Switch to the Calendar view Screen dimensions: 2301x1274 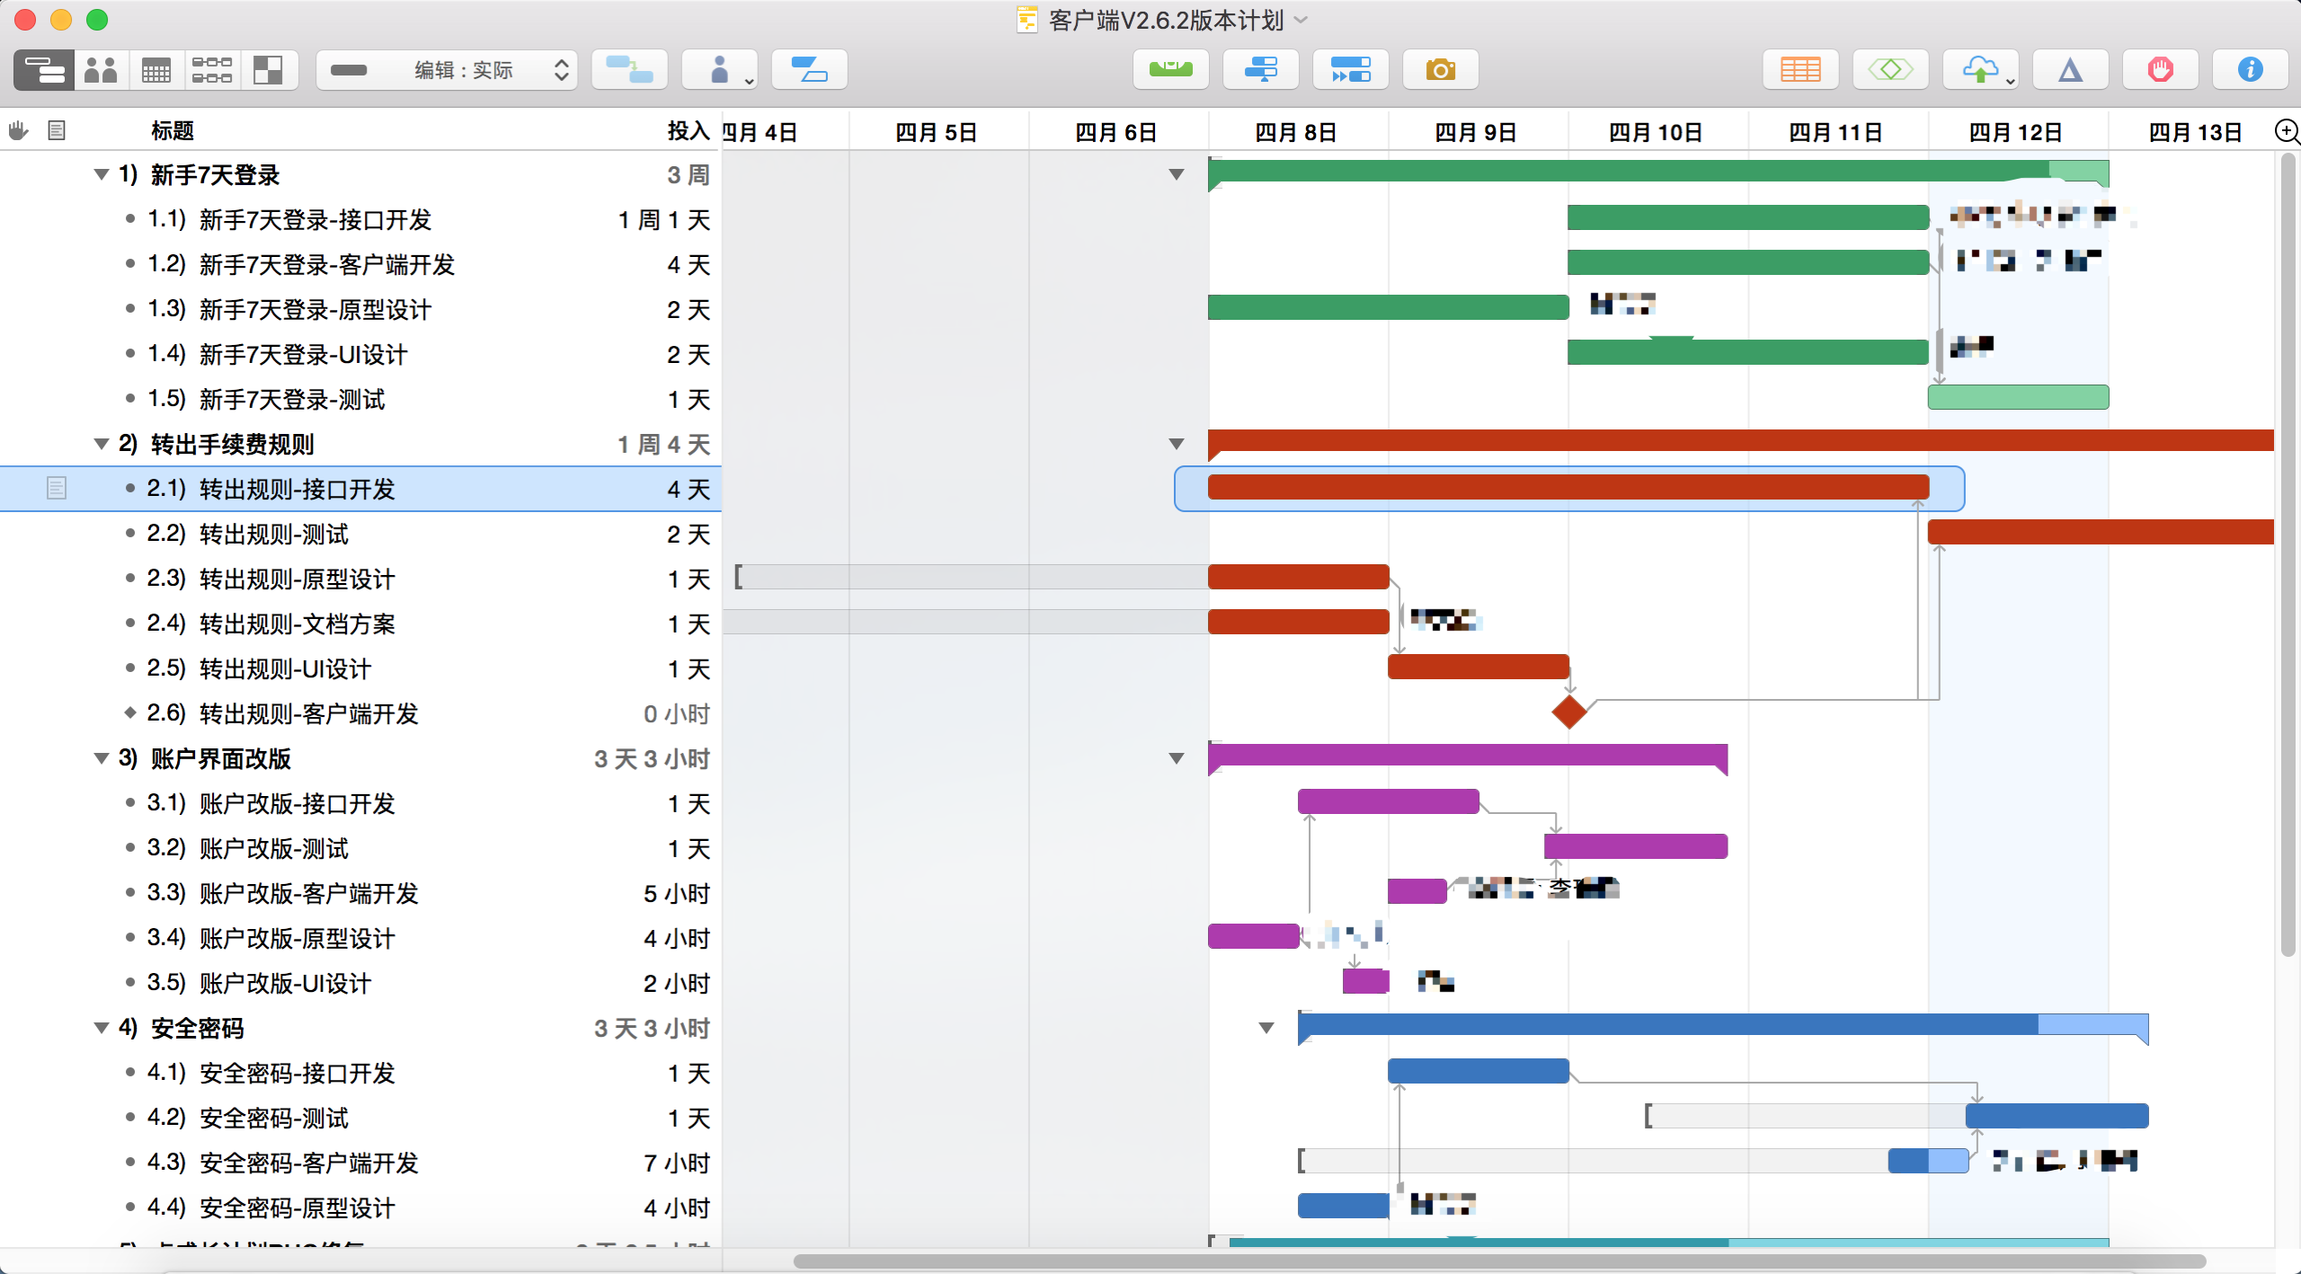click(156, 69)
